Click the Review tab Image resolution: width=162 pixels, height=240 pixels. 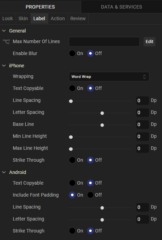pyautogui.click(x=78, y=18)
